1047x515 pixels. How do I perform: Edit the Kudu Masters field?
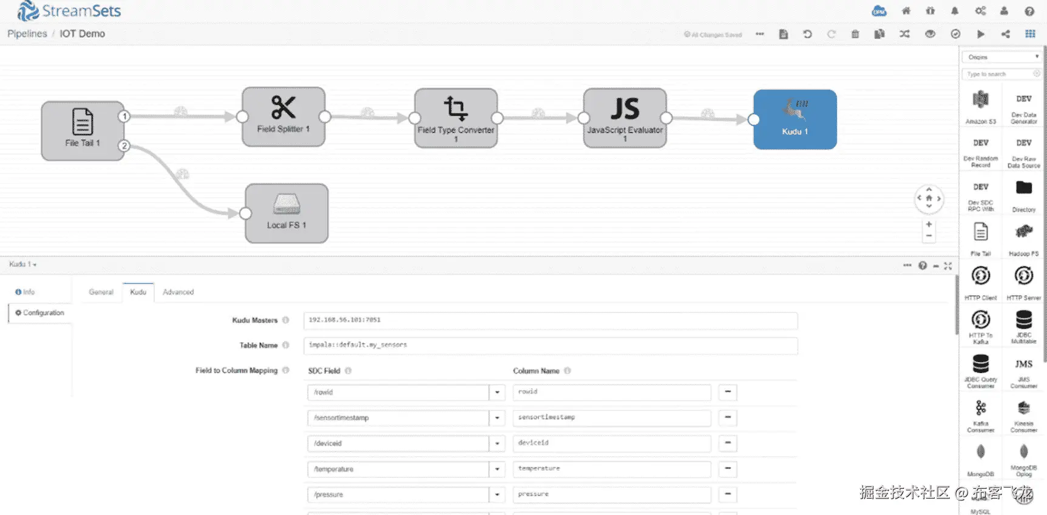(551, 320)
